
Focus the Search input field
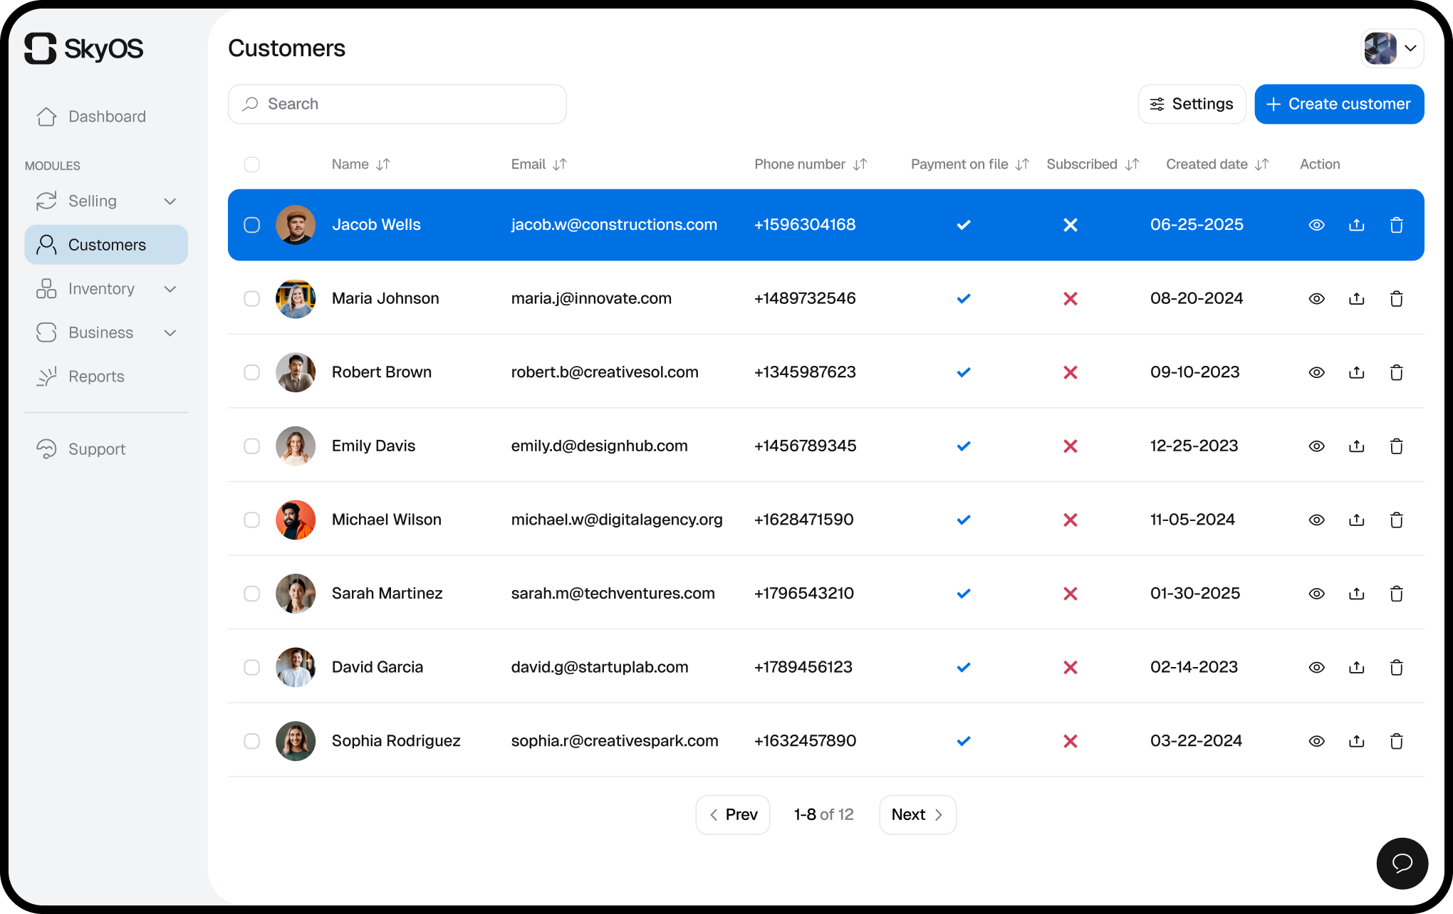point(397,104)
